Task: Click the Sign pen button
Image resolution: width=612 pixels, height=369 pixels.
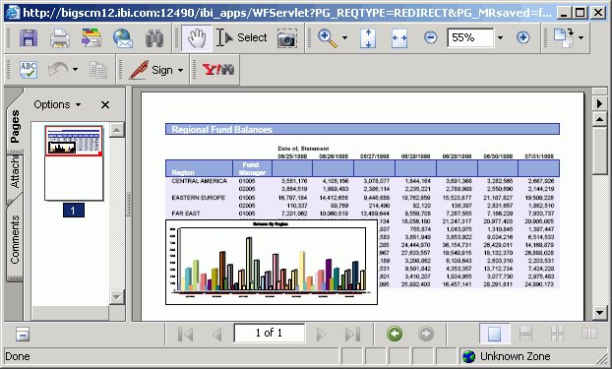Action: tap(151, 70)
